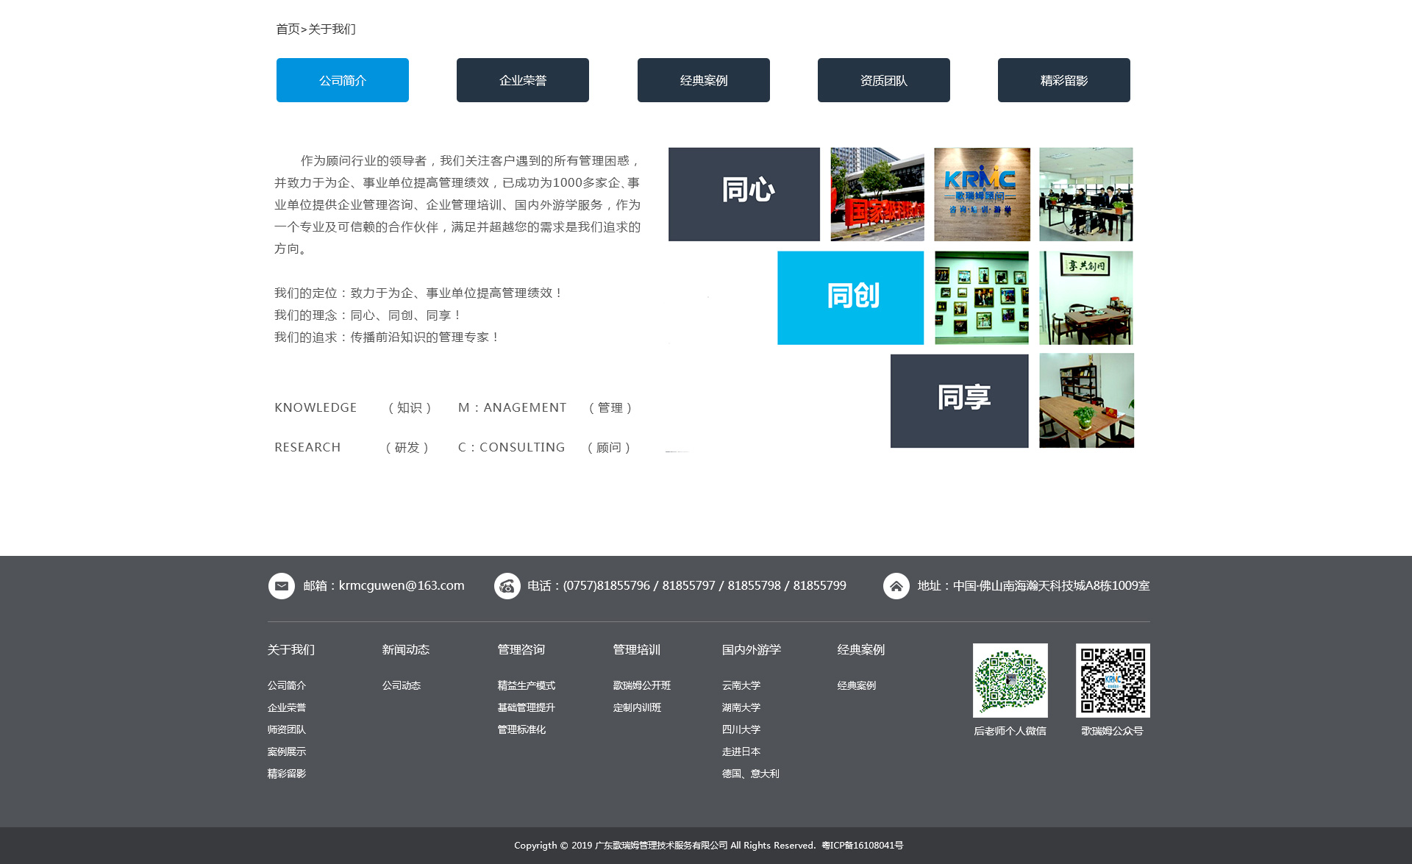This screenshot has height=864, width=1412.
Task: Switch to the 经典案例 tab
Action: tap(703, 80)
